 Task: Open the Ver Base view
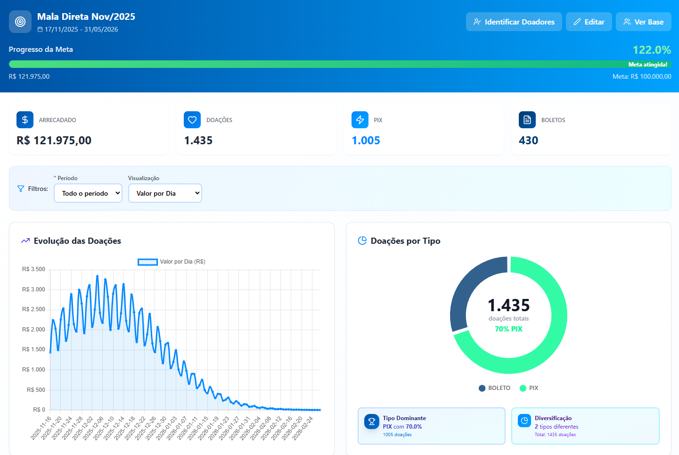[643, 21]
